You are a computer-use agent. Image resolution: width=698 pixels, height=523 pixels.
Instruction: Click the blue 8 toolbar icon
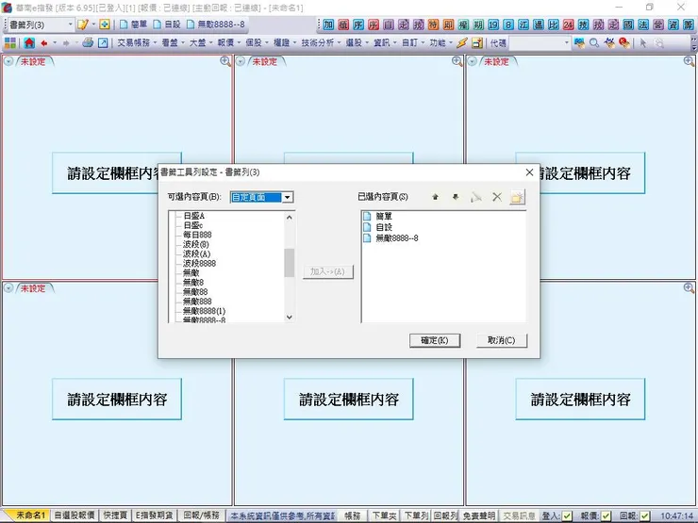(508, 25)
